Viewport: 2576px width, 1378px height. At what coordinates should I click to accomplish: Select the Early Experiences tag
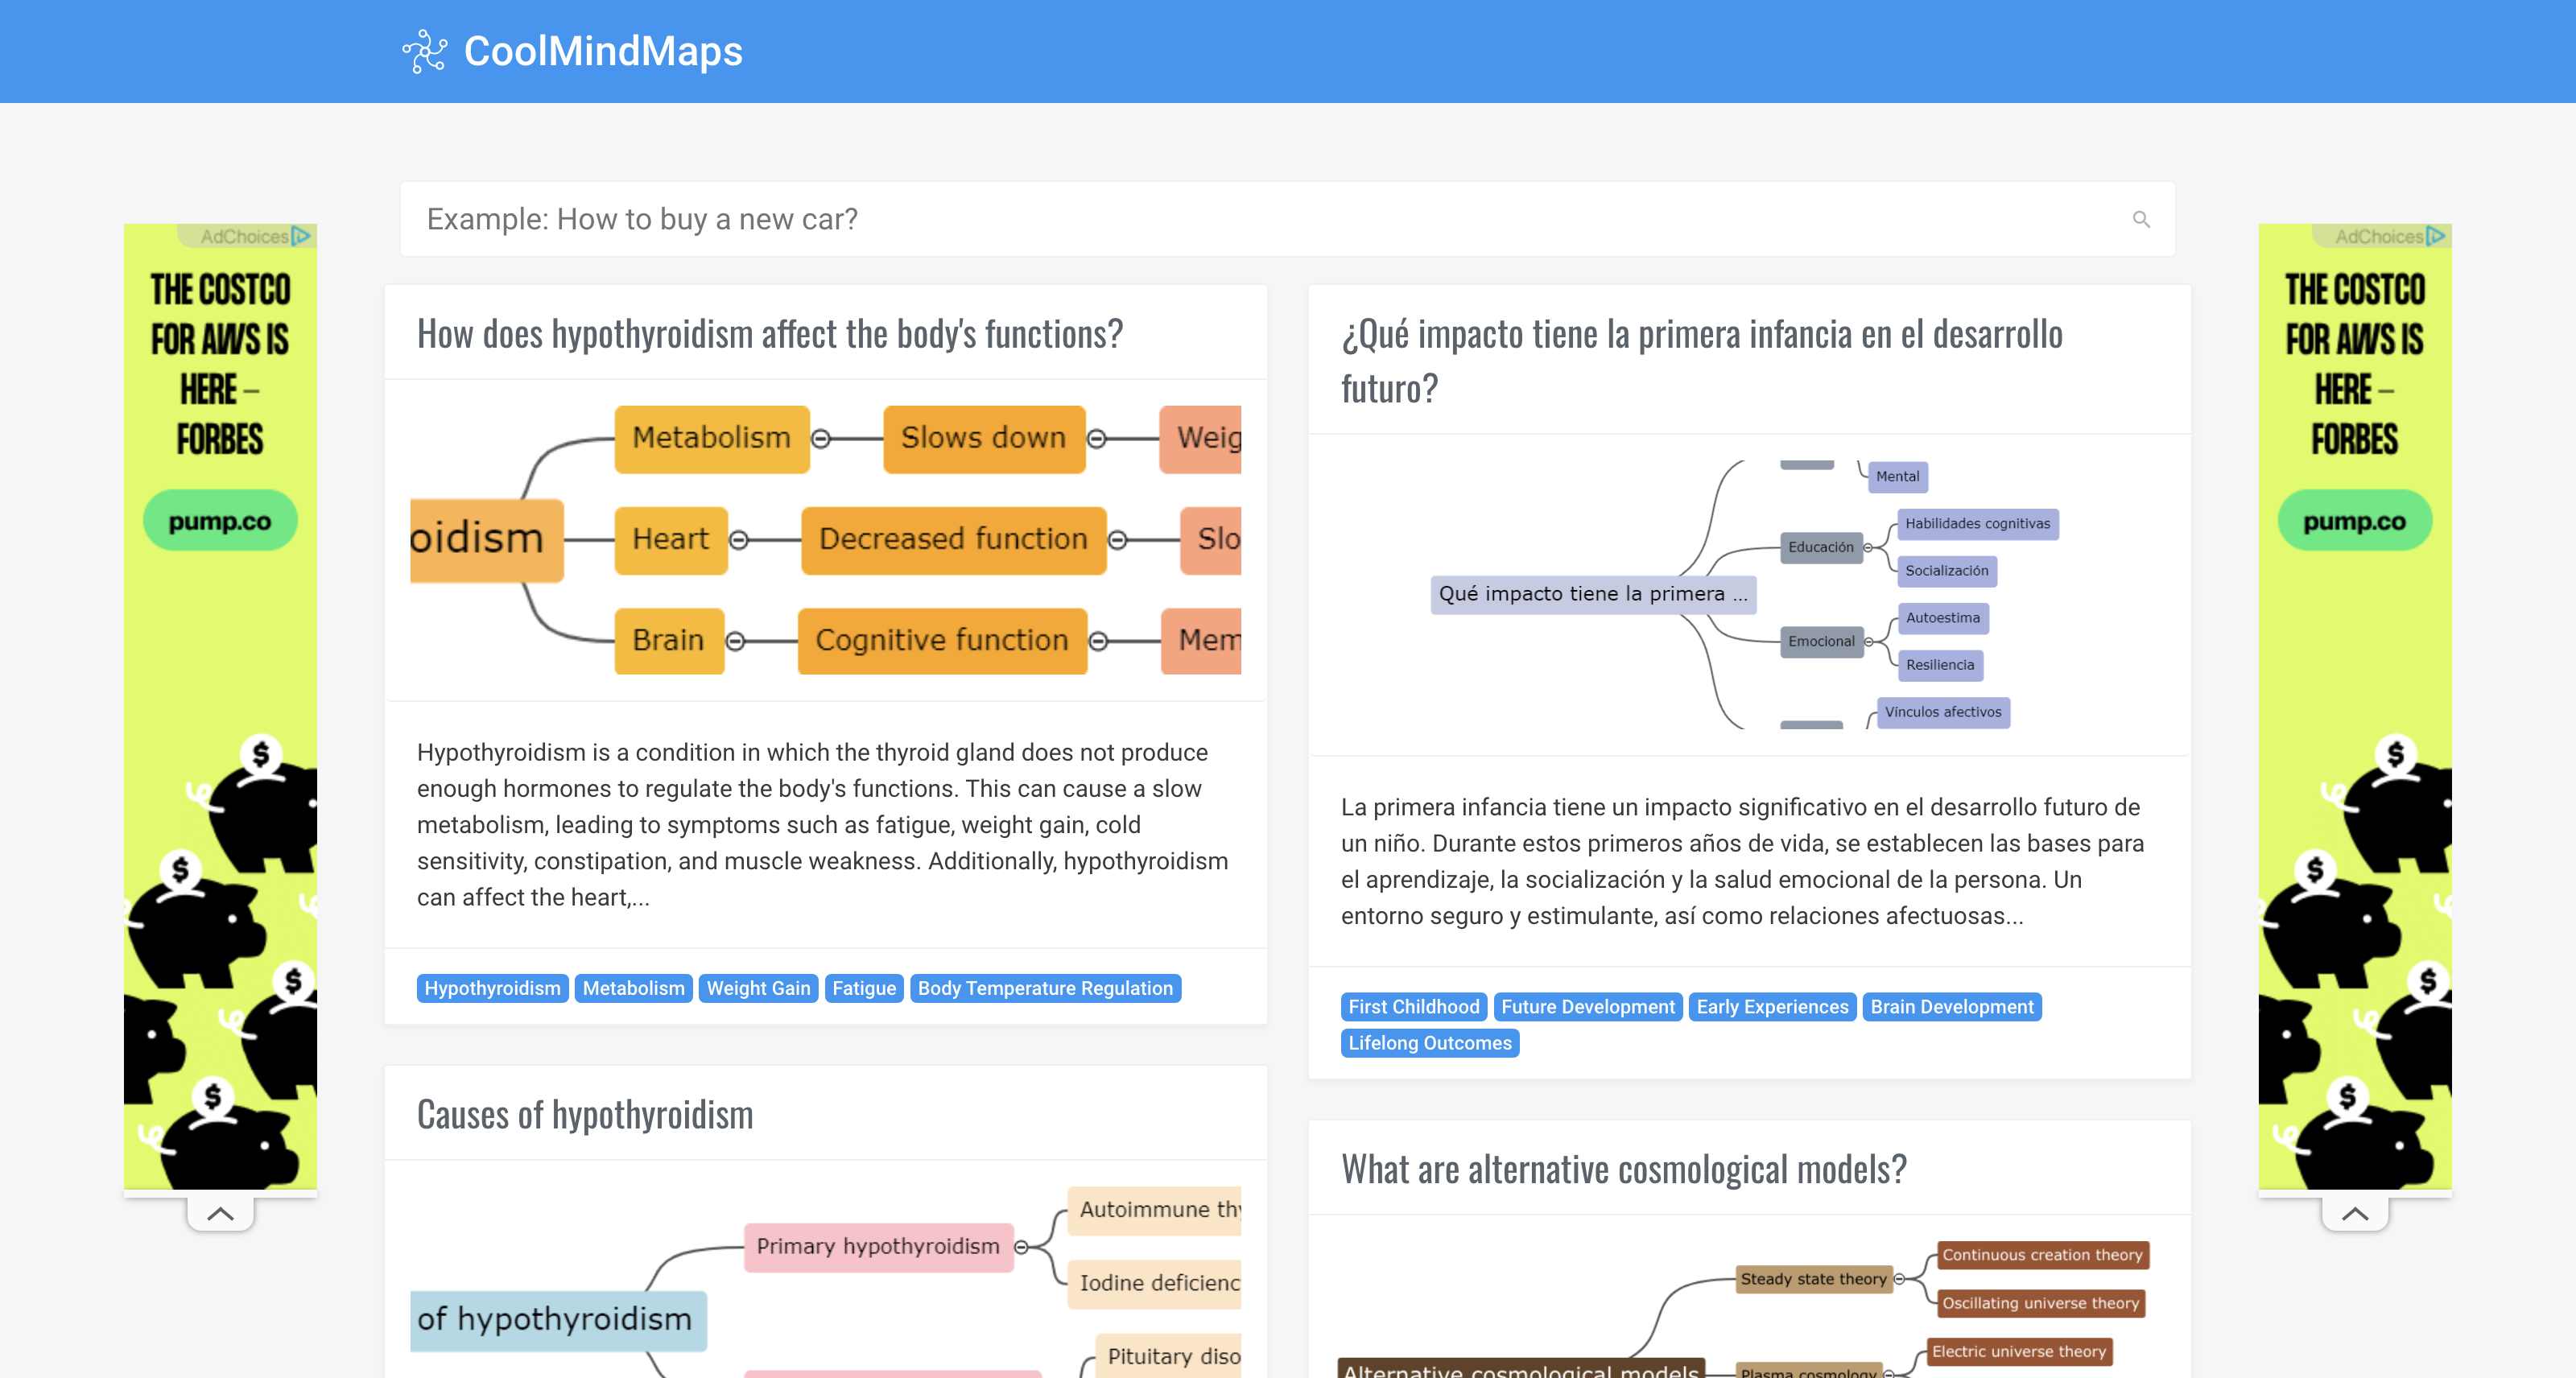point(1773,1007)
